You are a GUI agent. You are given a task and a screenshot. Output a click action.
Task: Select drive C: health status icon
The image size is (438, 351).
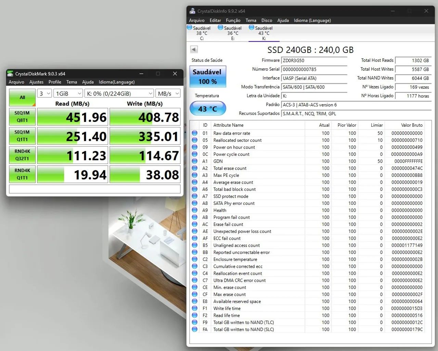coord(190,28)
